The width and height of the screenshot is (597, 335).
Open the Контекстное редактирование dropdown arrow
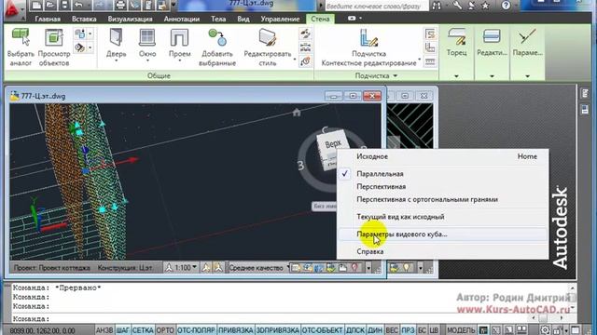point(419,60)
